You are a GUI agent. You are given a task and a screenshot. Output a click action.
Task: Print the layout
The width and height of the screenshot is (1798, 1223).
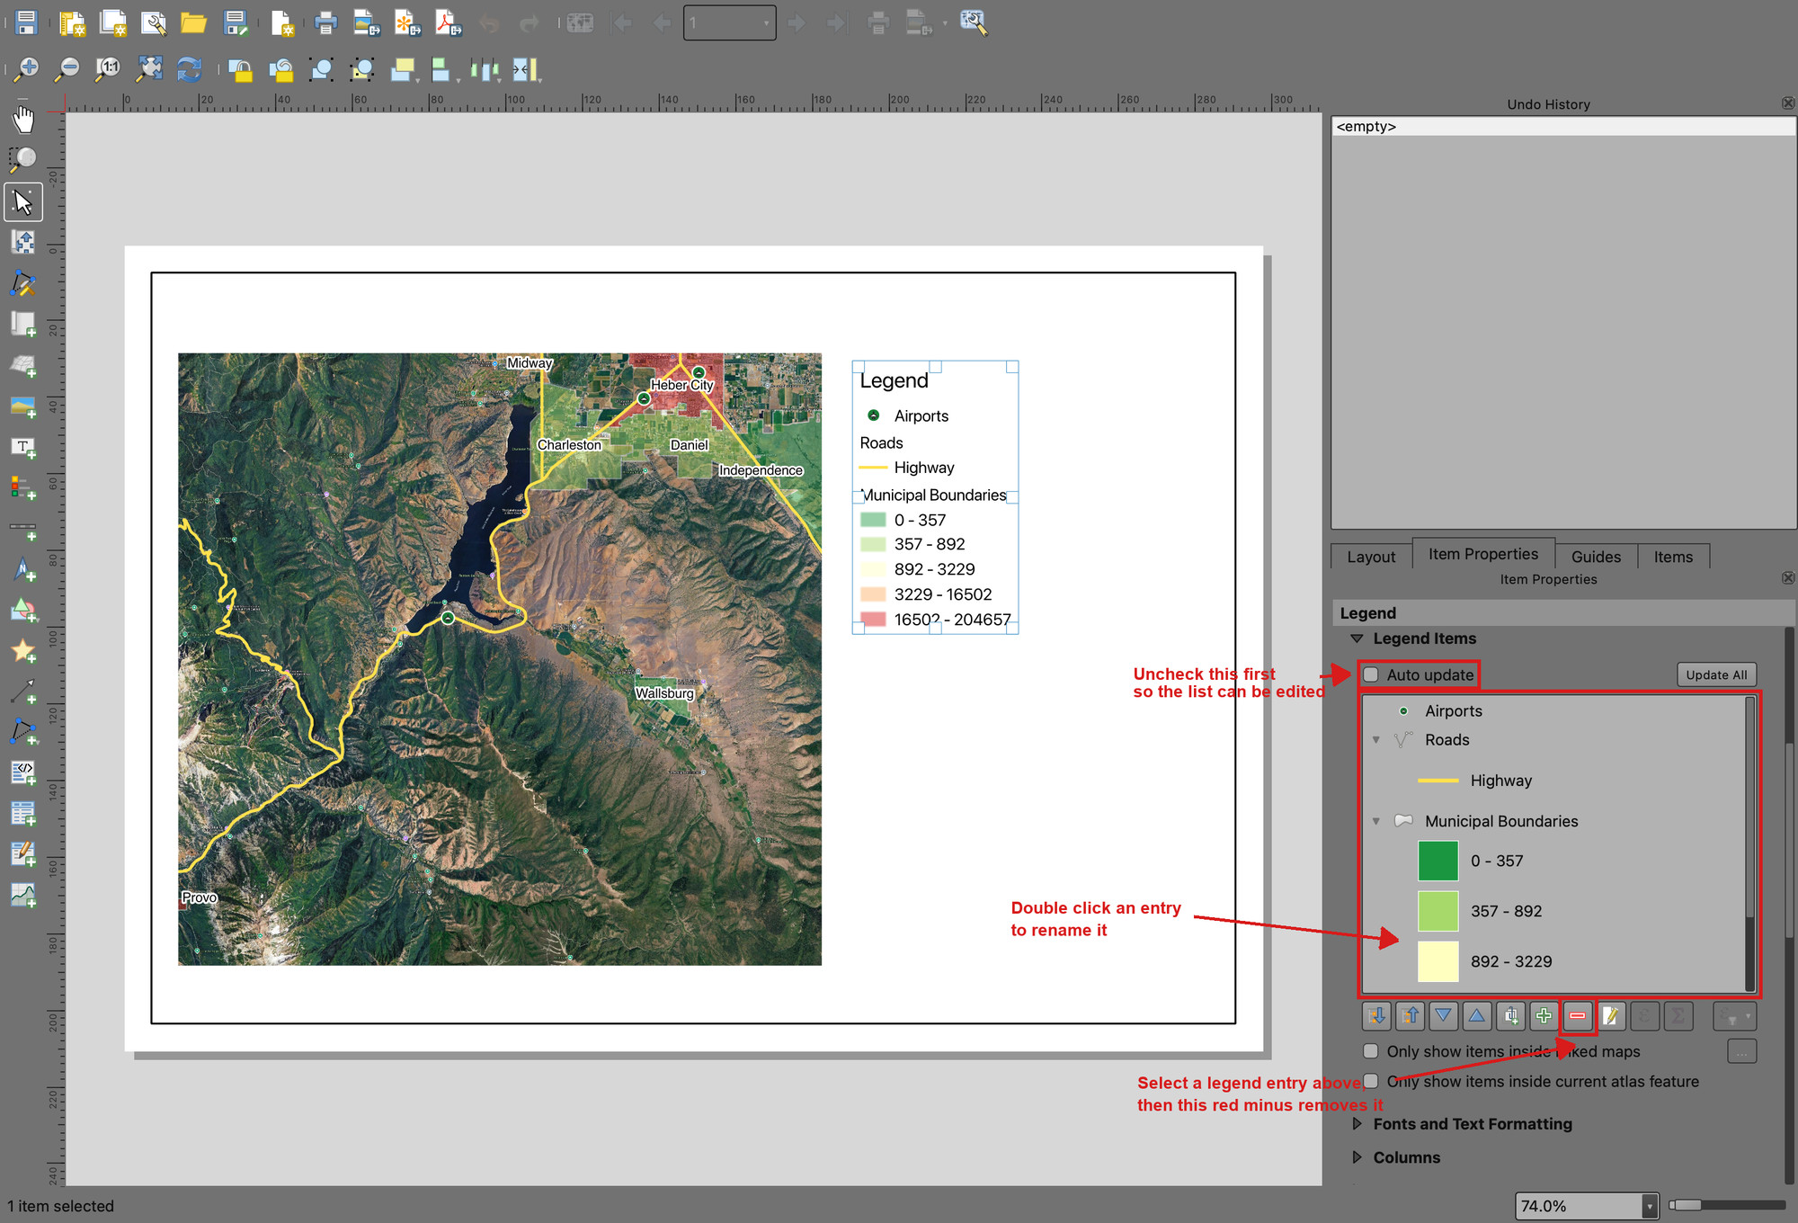tap(325, 22)
